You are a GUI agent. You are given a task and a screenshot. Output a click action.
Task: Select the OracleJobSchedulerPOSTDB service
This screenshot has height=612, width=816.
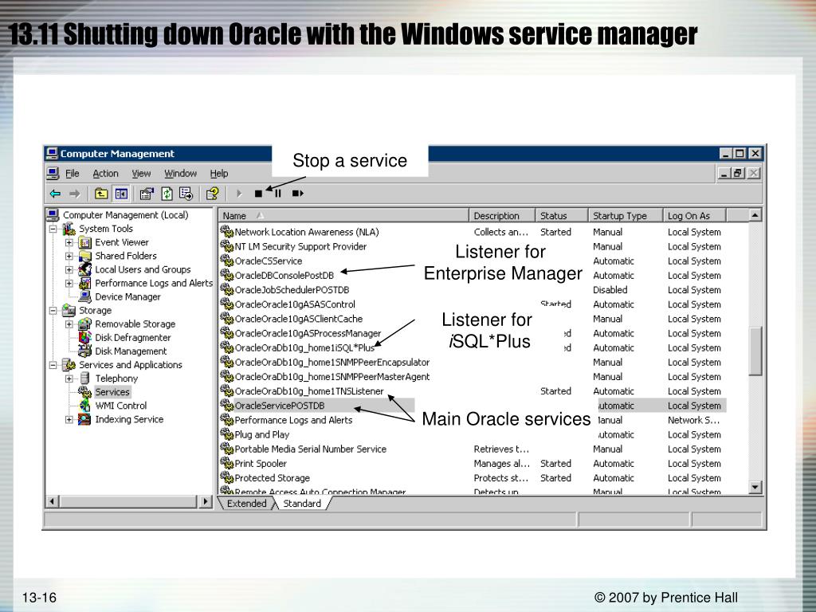click(x=292, y=290)
